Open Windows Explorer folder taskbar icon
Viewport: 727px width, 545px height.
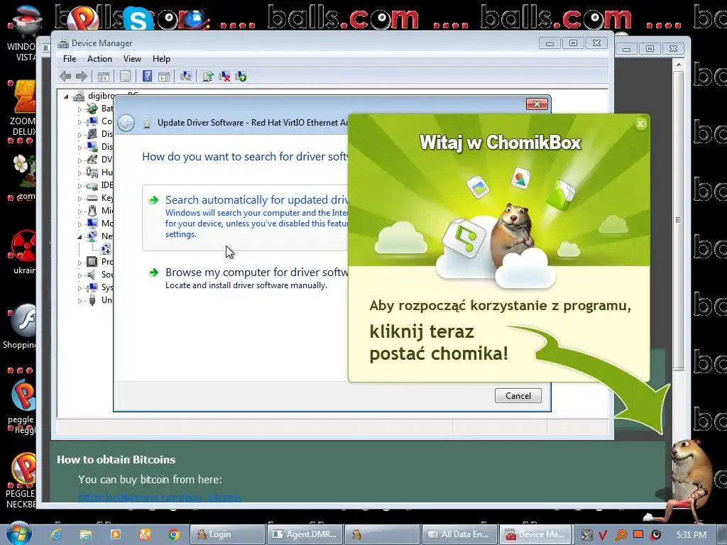click(86, 534)
